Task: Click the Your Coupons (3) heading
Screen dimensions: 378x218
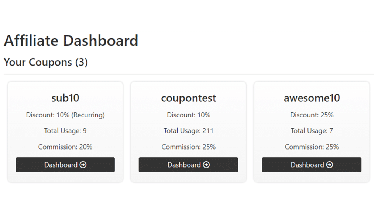Action: pos(45,62)
